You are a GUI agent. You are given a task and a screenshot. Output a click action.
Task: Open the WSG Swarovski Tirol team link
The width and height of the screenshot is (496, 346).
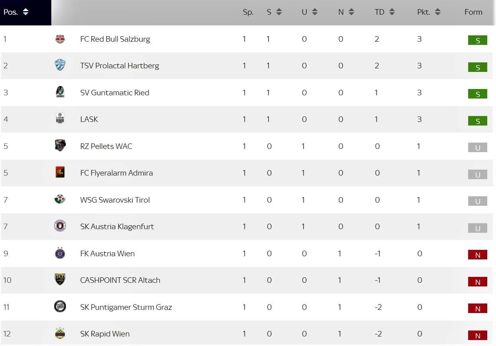click(115, 200)
